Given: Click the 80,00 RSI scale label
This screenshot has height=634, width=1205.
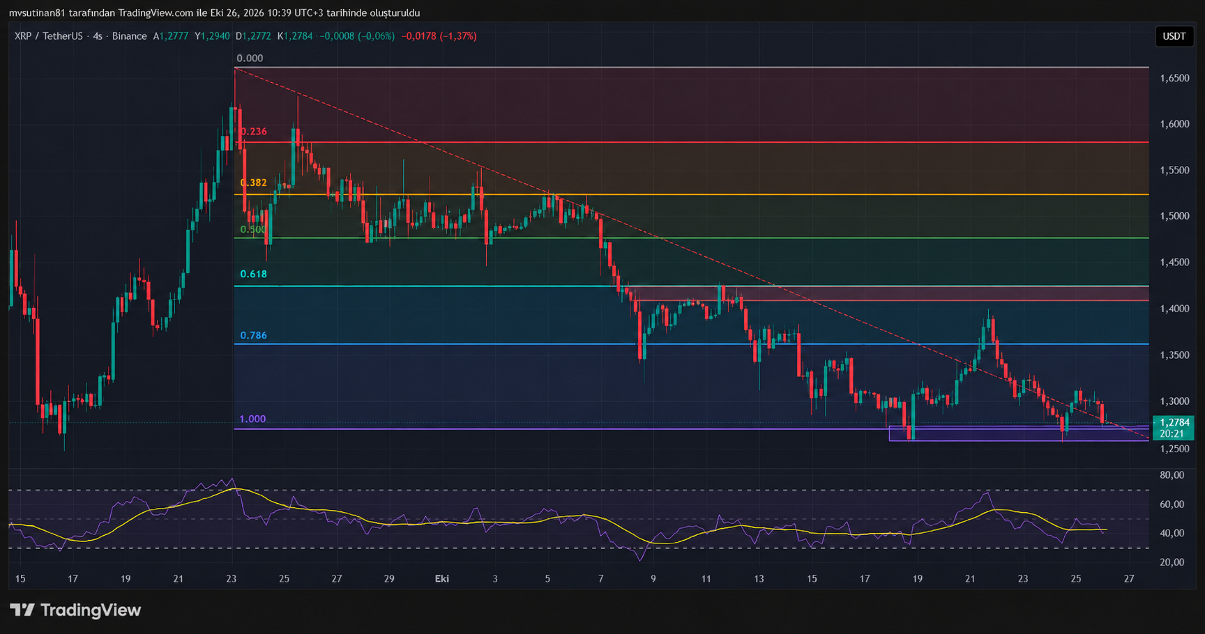Looking at the screenshot, I should click(x=1172, y=475).
